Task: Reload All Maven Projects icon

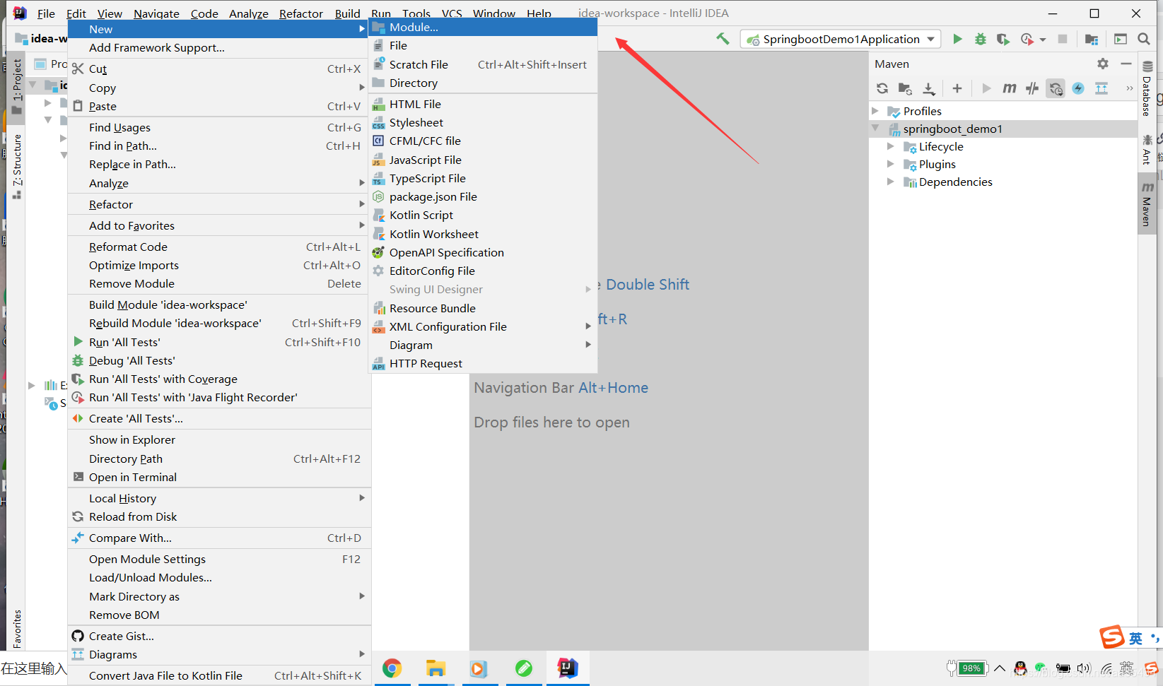Action: pos(882,88)
